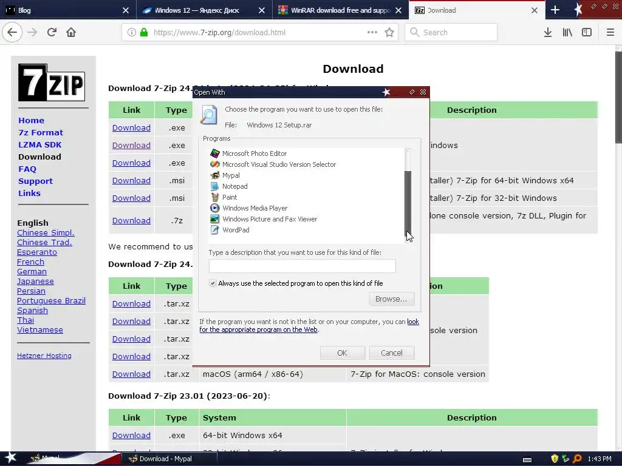Open the Support sidebar link
Image resolution: width=622 pixels, height=466 pixels.
[35, 181]
